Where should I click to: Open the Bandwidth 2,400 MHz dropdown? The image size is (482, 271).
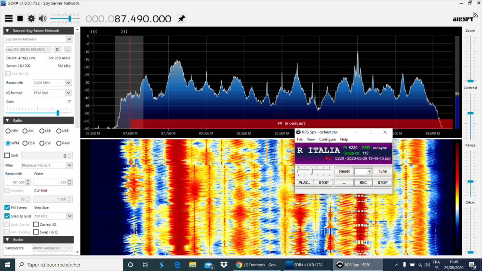(68, 83)
